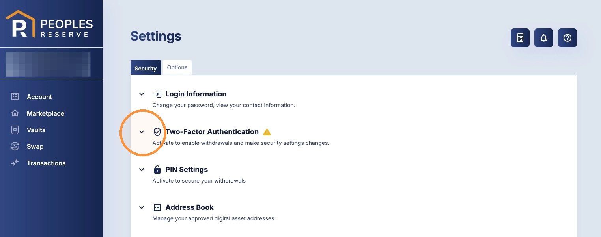
Task: Expand the Address Book chevron
Action: [x=142, y=207]
